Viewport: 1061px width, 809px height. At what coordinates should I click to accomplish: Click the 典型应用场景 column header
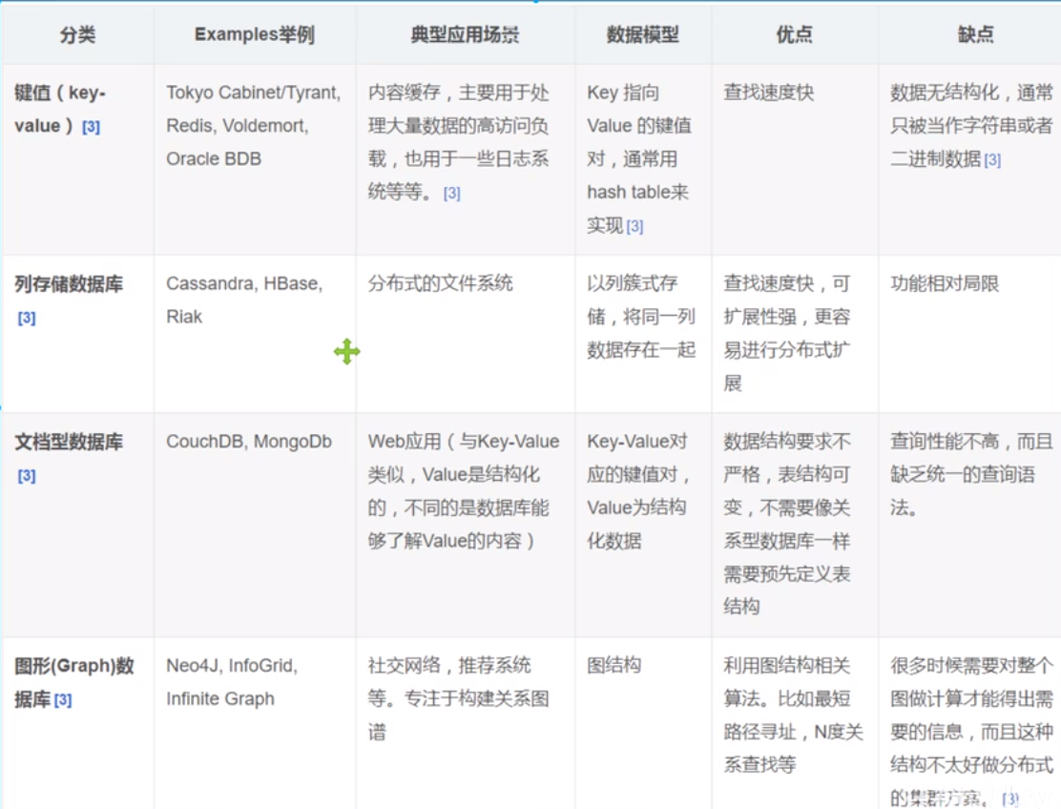(465, 35)
